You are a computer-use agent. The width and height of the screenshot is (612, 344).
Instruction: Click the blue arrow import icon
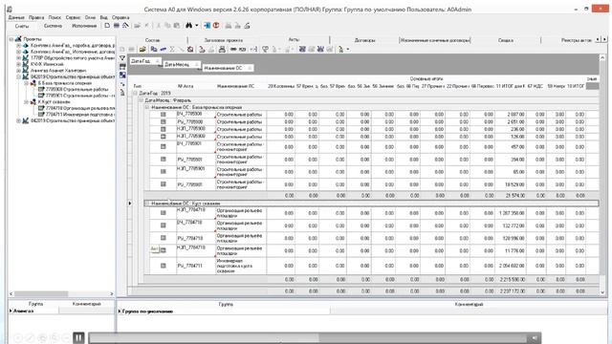(x=207, y=26)
